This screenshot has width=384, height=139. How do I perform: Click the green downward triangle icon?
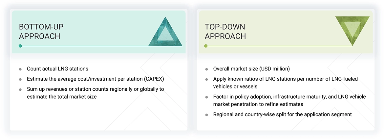coord(352,29)
